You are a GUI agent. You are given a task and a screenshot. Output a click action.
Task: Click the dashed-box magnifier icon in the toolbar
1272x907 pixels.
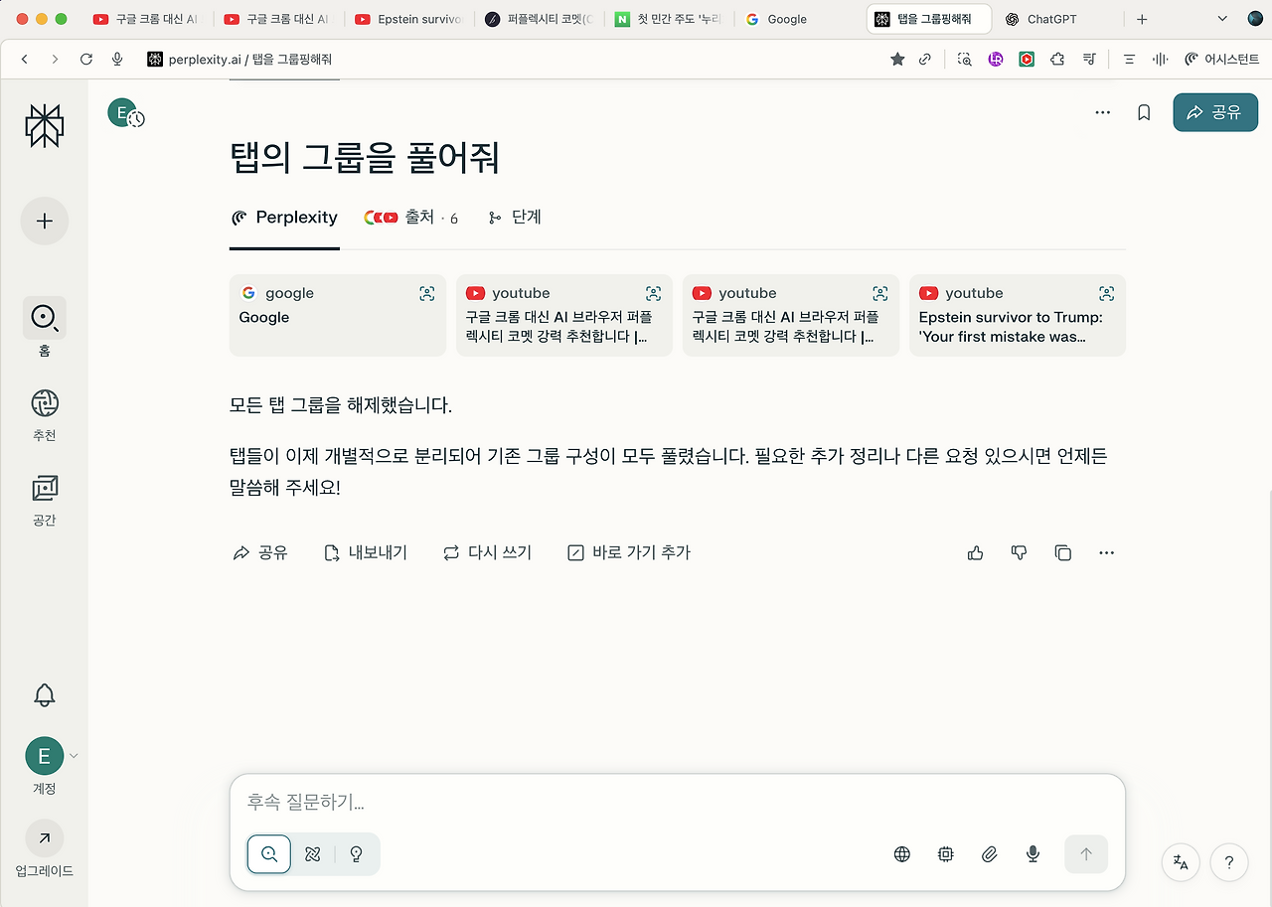pyautogui.click(x=964, y=60)
